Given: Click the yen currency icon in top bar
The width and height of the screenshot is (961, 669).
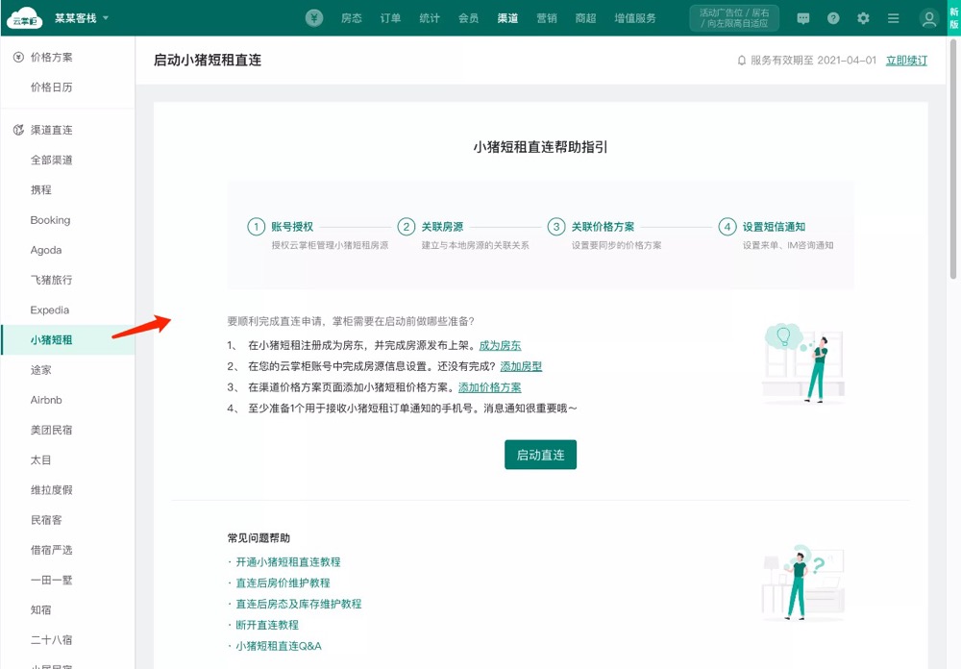Looking at the screenshot, I should point(314,18).
